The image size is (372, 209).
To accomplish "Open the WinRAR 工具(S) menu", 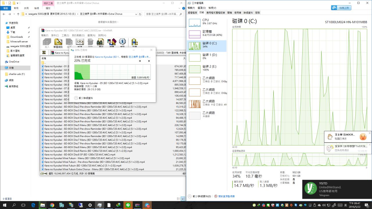I will (x=65, y=35).
